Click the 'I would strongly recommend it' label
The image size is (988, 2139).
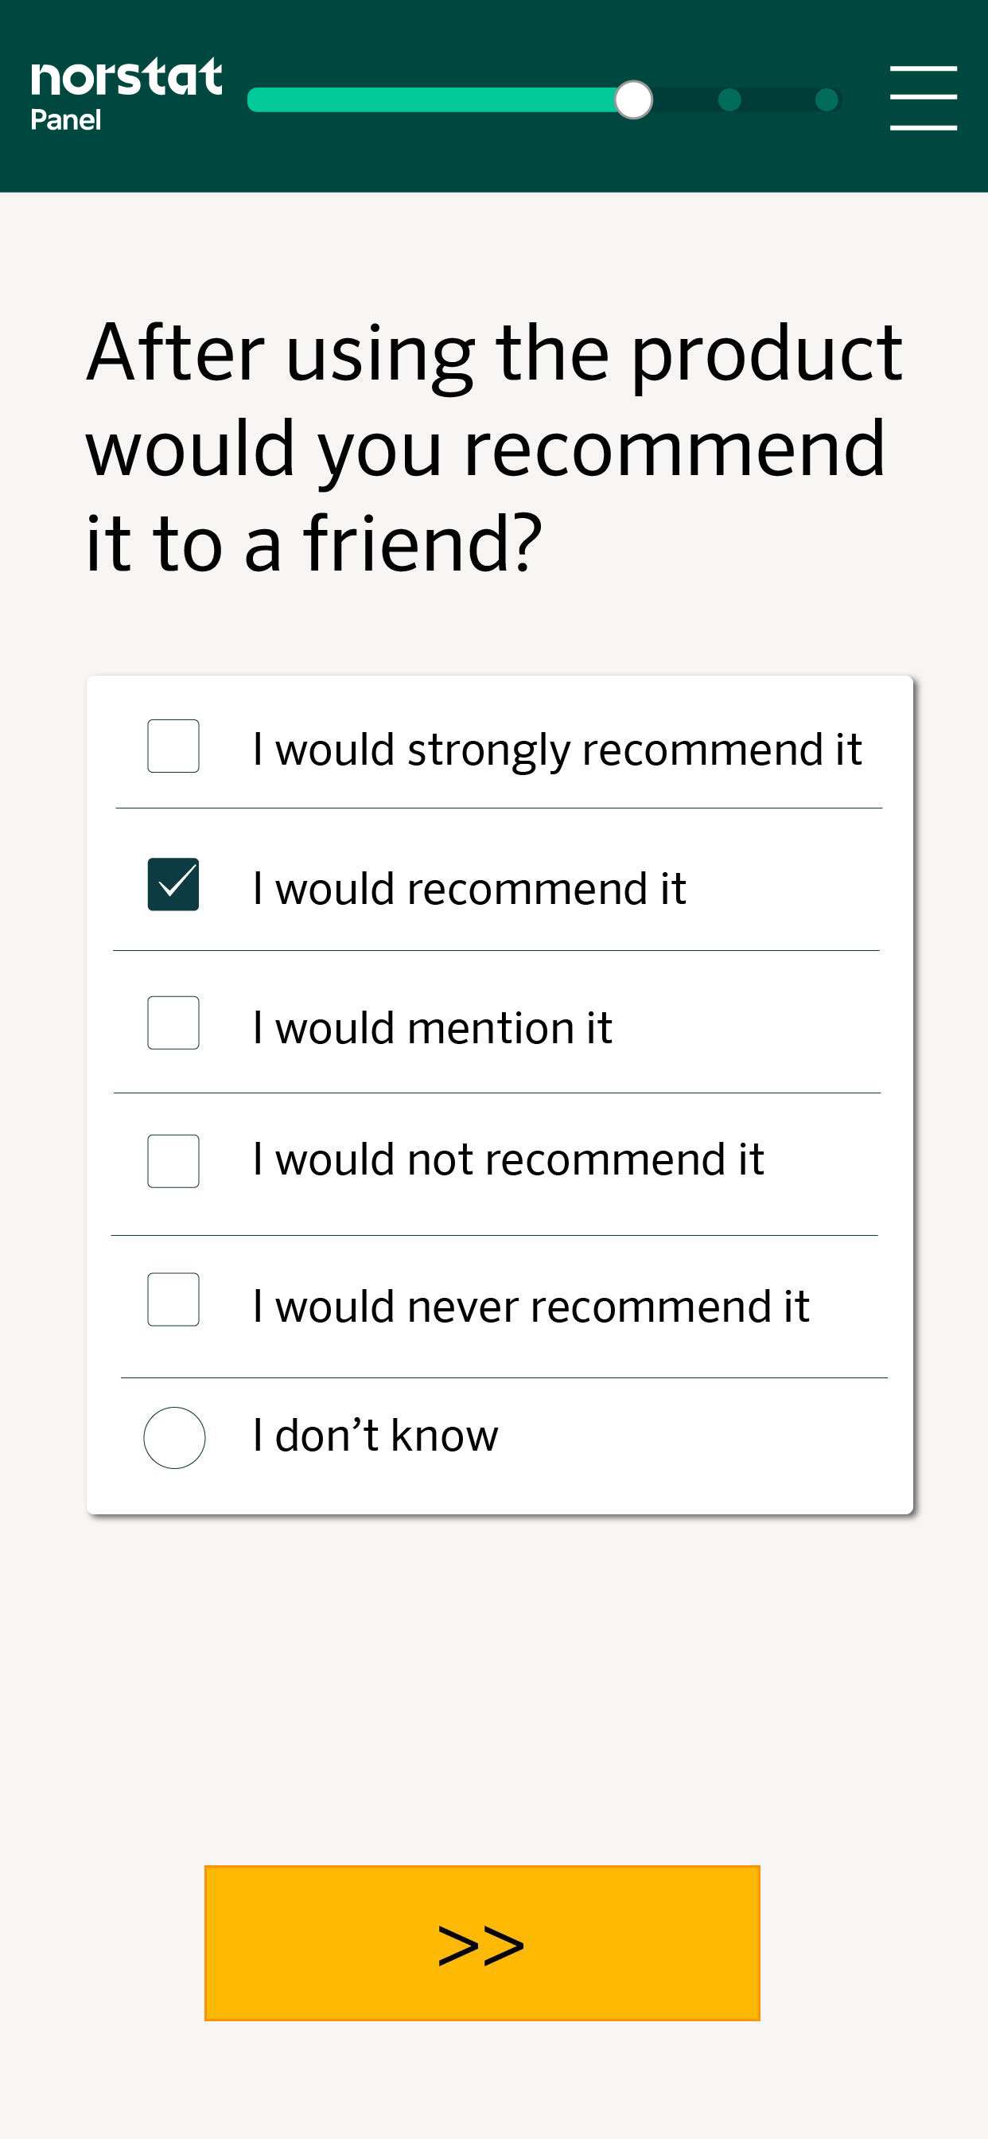coord(558,750)
